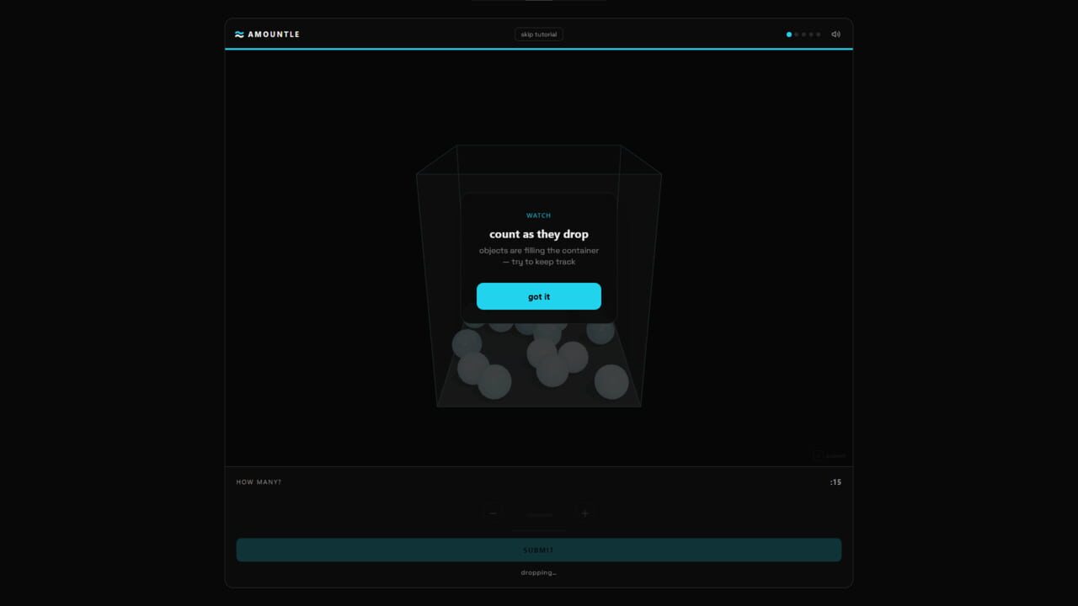
Task: Click the round progress dots indicator
Action: pyautogui.click(x=803, y=35)
